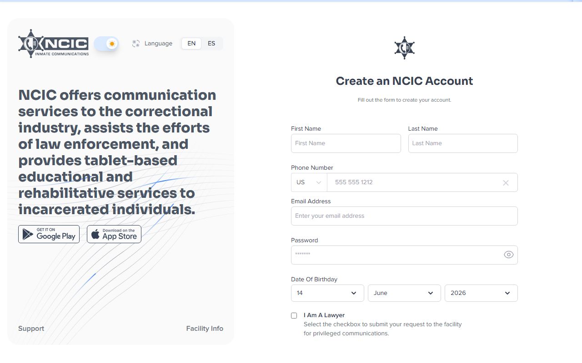
Task: Click 'Fill out the form to create your account.' text
Action: (x=404, y=100)
